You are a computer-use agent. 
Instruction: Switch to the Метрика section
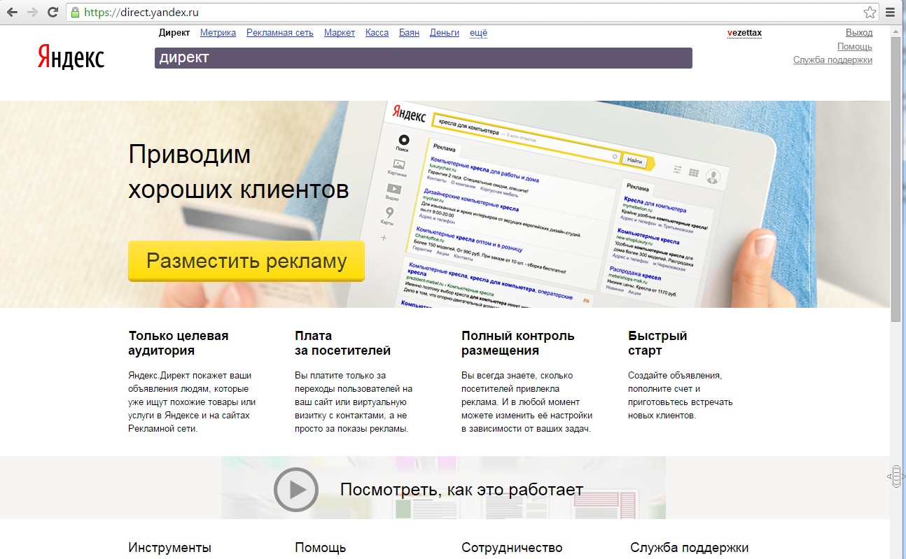217,32
